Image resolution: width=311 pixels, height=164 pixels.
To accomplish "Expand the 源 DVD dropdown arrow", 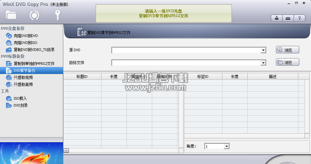I will 263,50.
